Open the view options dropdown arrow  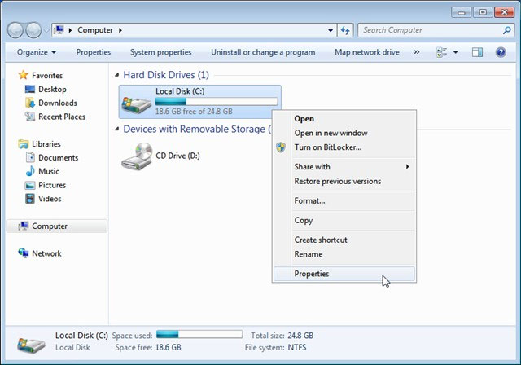tap(456, 52)
